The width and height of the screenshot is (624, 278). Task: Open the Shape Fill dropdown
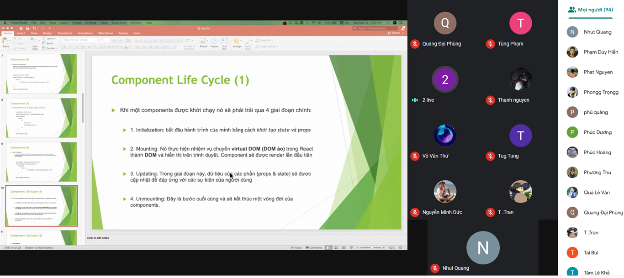point(264,40)
